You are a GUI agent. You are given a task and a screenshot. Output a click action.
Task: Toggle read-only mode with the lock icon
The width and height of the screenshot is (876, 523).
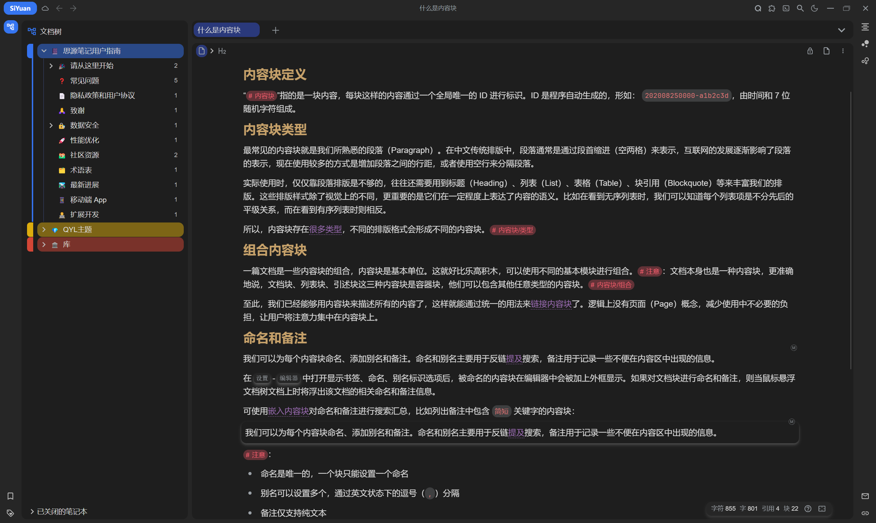pos(810,51)
